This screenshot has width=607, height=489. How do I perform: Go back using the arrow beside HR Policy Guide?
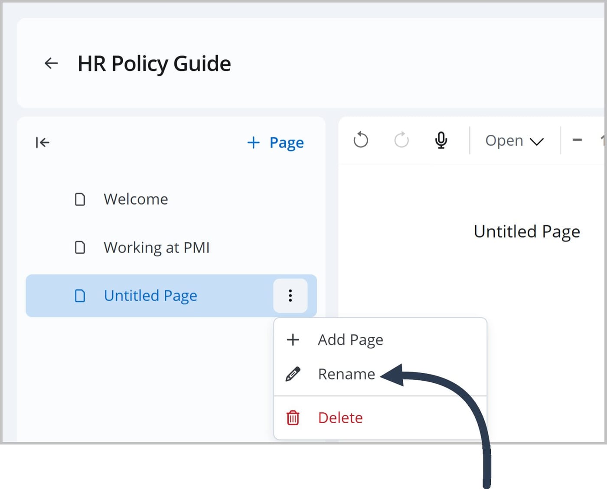(x=51, y=63)
